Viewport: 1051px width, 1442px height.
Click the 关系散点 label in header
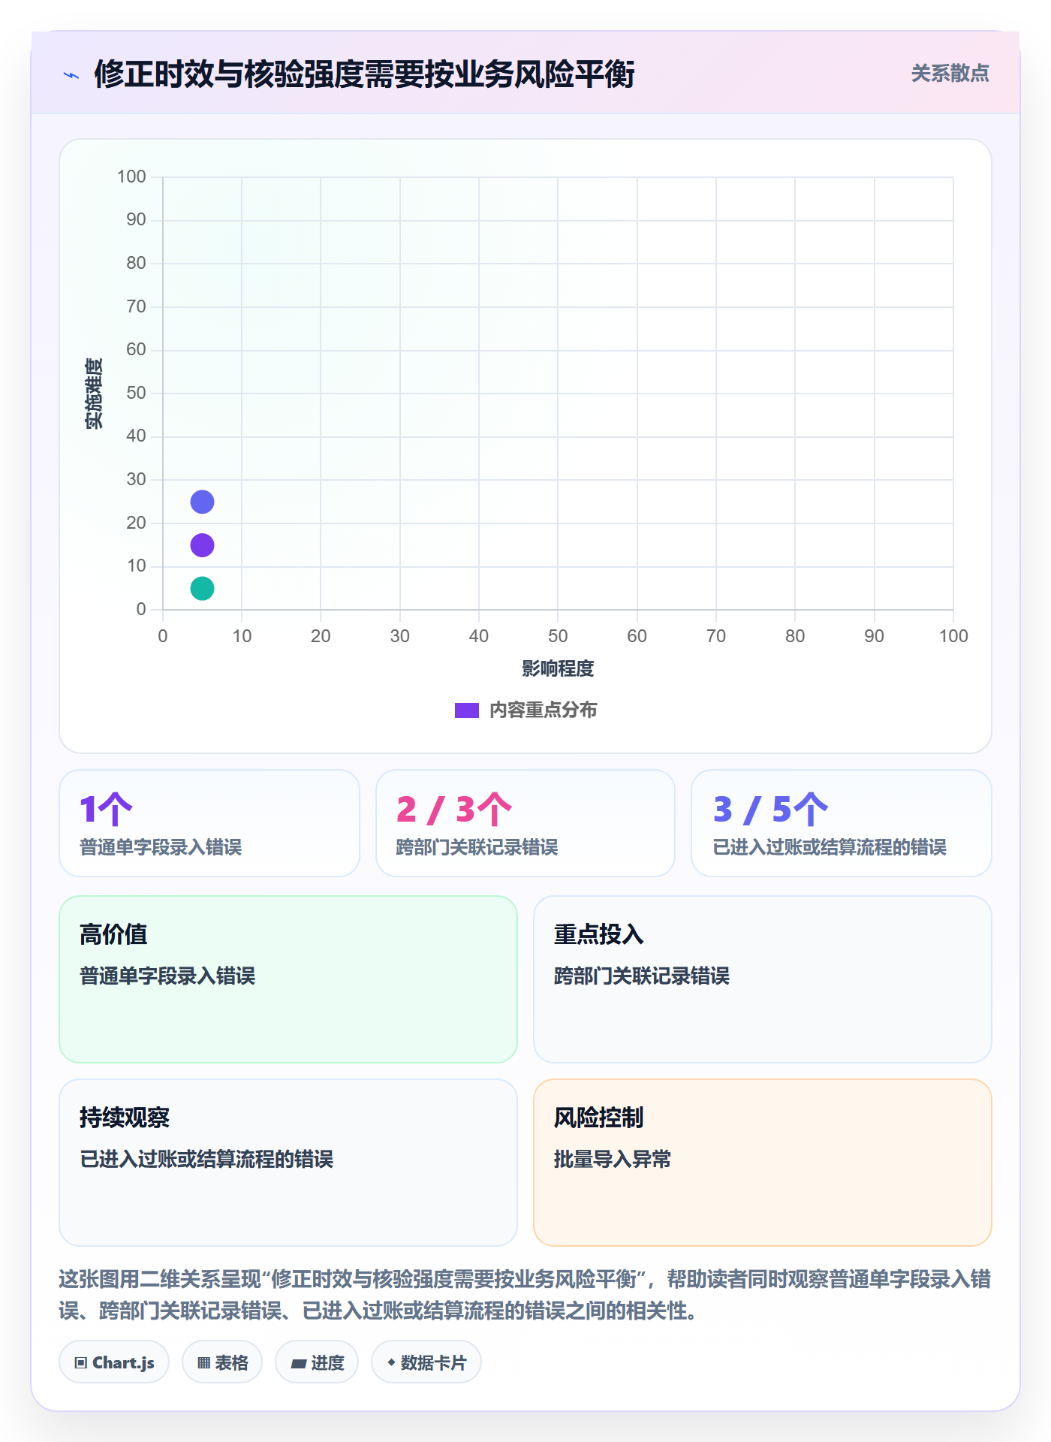[x=950, y=74]
